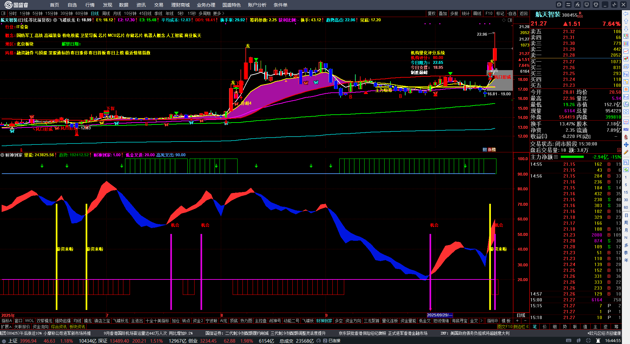This screenshot has height=344, width=630.
Task: Click the RSI indicator icon in right sidebar
Action: pyautogui.click(x=626, y=129)
